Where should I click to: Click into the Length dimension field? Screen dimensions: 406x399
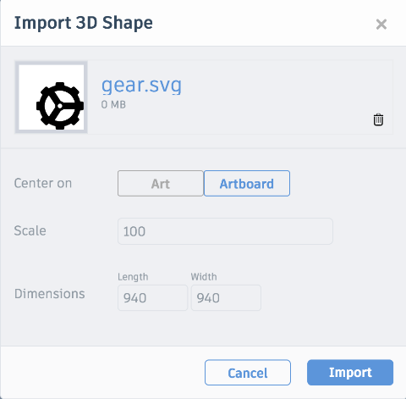(152, 298)
